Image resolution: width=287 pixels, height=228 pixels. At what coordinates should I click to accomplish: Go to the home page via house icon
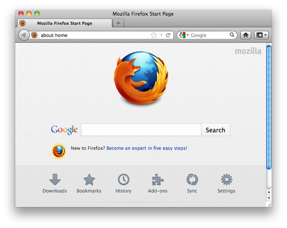pyautogui.click(x=246, y=35)
